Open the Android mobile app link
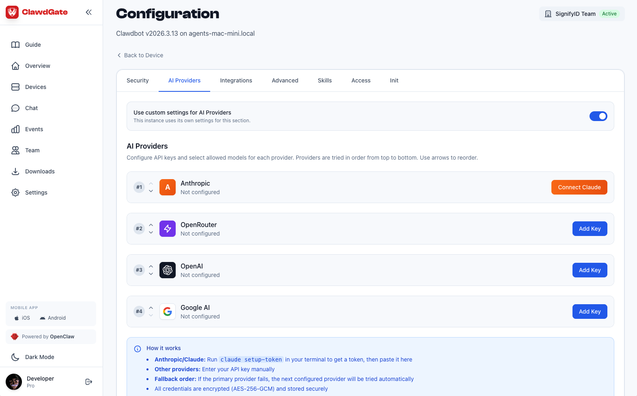 point(53,318)
